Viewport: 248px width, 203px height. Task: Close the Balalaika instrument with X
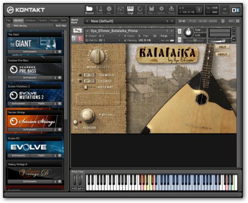coord(234,29)
